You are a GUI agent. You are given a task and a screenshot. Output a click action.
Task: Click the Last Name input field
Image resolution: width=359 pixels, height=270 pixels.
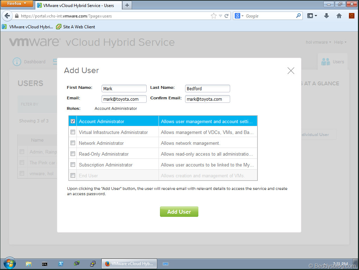point(207,88)
